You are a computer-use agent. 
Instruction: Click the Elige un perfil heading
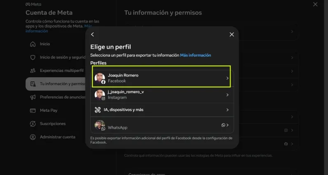coord(111,47)
